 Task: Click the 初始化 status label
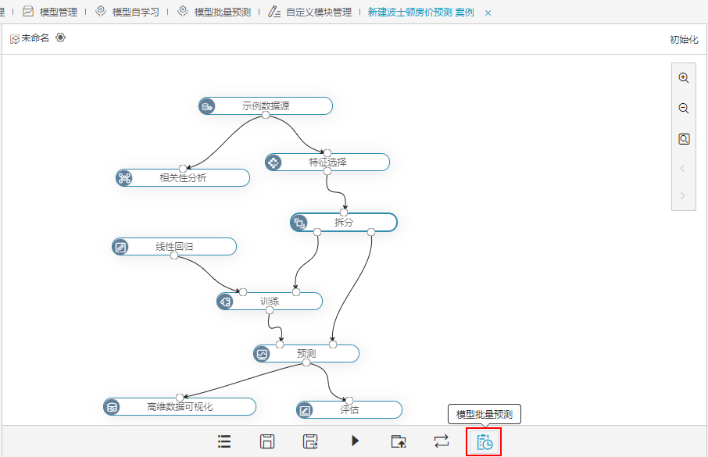(684, 40)
